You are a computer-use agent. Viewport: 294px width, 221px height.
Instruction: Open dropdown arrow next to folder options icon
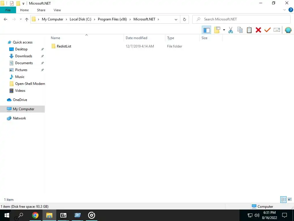pyautogui.click(x=224, y=30)
